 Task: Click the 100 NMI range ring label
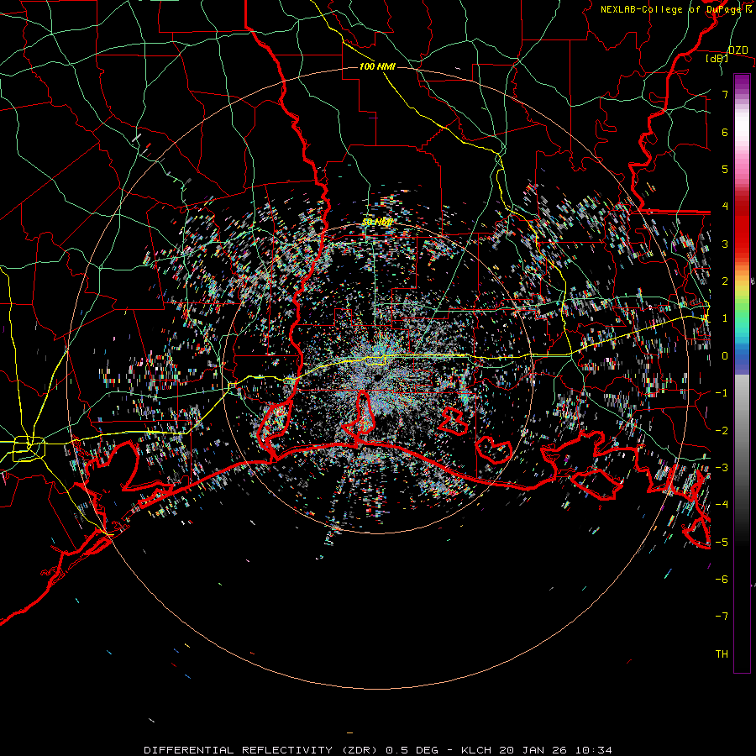click(x=377, y=66)
